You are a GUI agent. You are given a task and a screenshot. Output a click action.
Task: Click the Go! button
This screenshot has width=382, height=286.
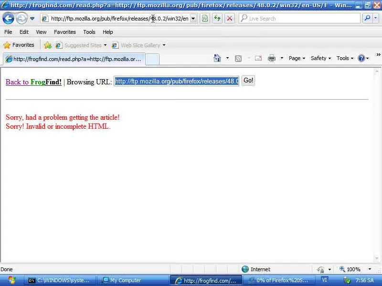[x=248, y=81]
